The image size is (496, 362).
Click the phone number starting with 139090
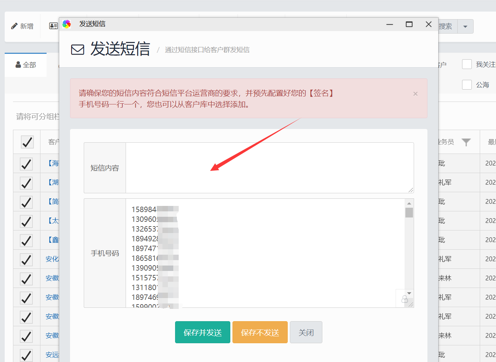[x=155, y=268]
